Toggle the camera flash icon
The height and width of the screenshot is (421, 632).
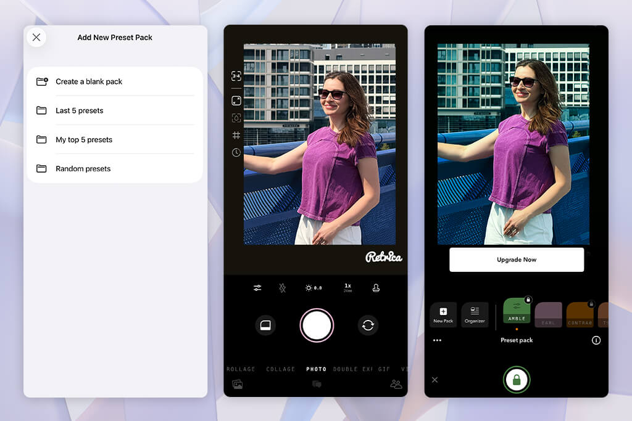(283, 288)
